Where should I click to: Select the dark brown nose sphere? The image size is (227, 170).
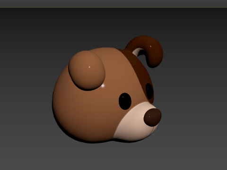click(152, 117)
